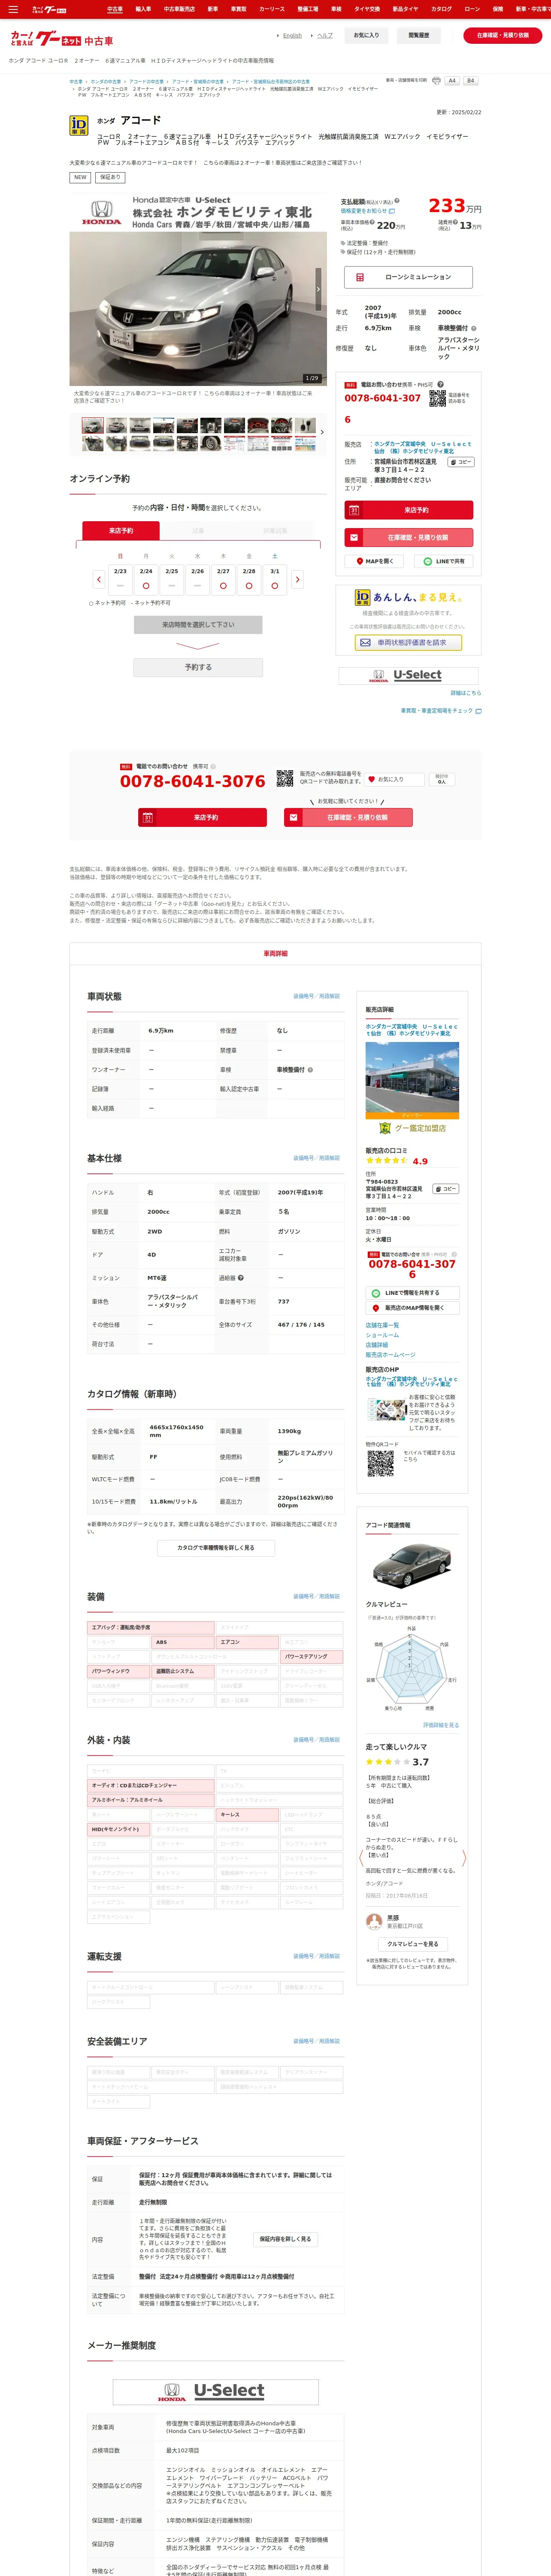
Task: Click the external-link icon after 車買取・車査定相場をチェック
Action: [478, 711]
